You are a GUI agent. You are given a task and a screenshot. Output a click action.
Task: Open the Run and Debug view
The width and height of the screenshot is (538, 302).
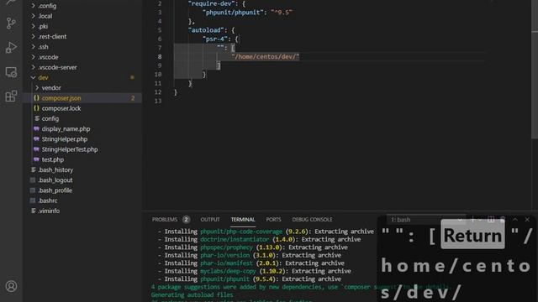tap(11, 47)
